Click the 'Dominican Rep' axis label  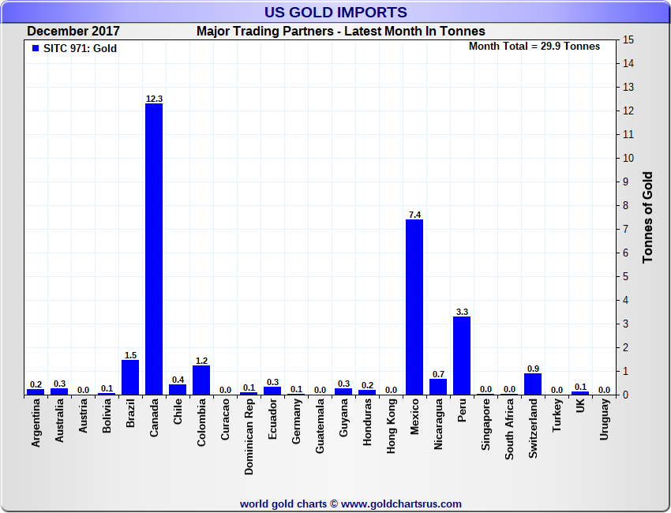pyautogui.click(x=249, y=437)
